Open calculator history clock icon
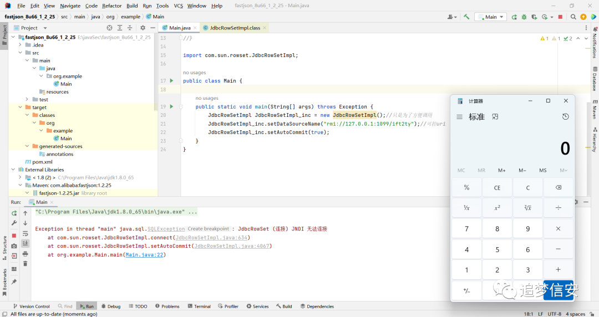 click(565, 116)
